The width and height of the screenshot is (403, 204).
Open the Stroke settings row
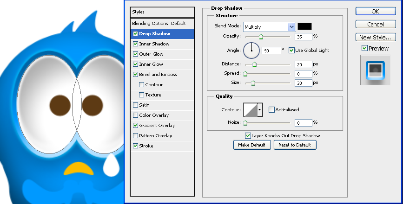(162, 146)
